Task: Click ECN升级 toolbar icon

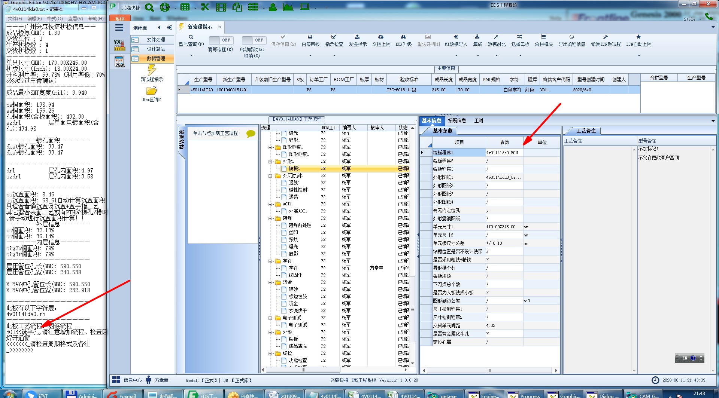Action: (x=403, y=37)
